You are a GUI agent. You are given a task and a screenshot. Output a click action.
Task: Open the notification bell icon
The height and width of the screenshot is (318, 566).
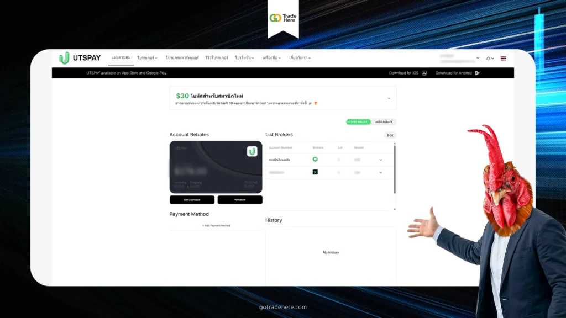click(x=488, y=58)
